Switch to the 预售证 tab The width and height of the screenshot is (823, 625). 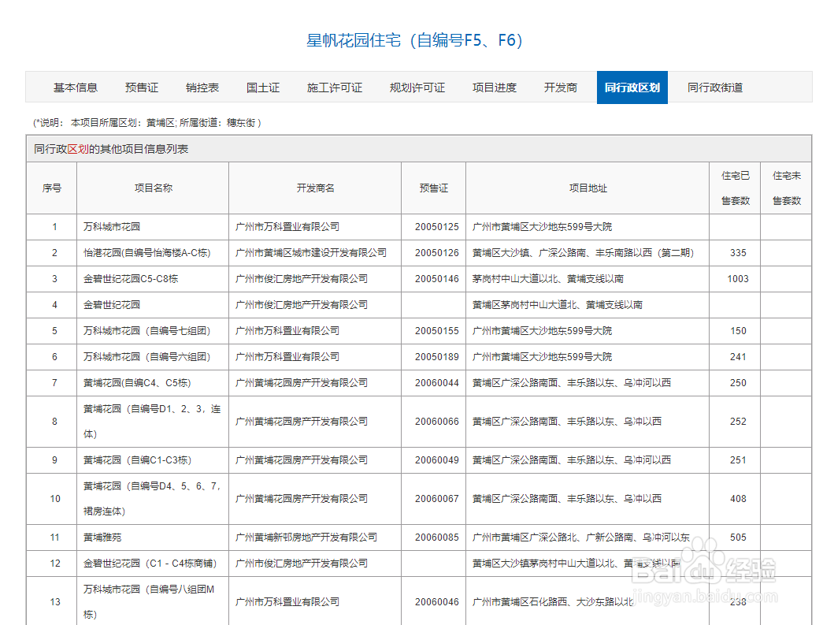click(x=142, y=87)
